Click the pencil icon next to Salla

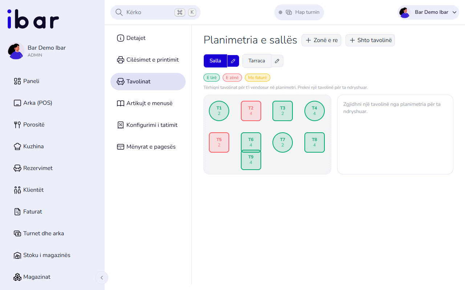233,61
